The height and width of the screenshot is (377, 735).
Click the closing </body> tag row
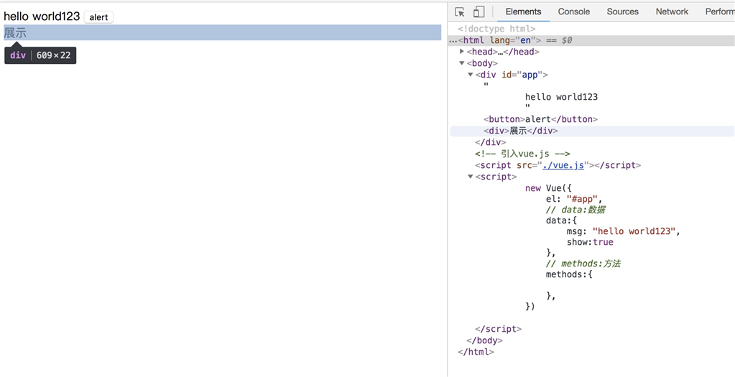pos(485,340)
